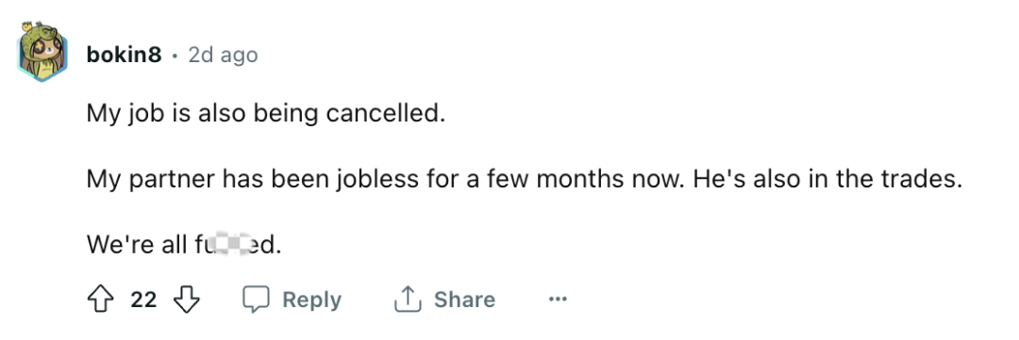Click the Reply speech bubble icon

(x=256, y=300)
